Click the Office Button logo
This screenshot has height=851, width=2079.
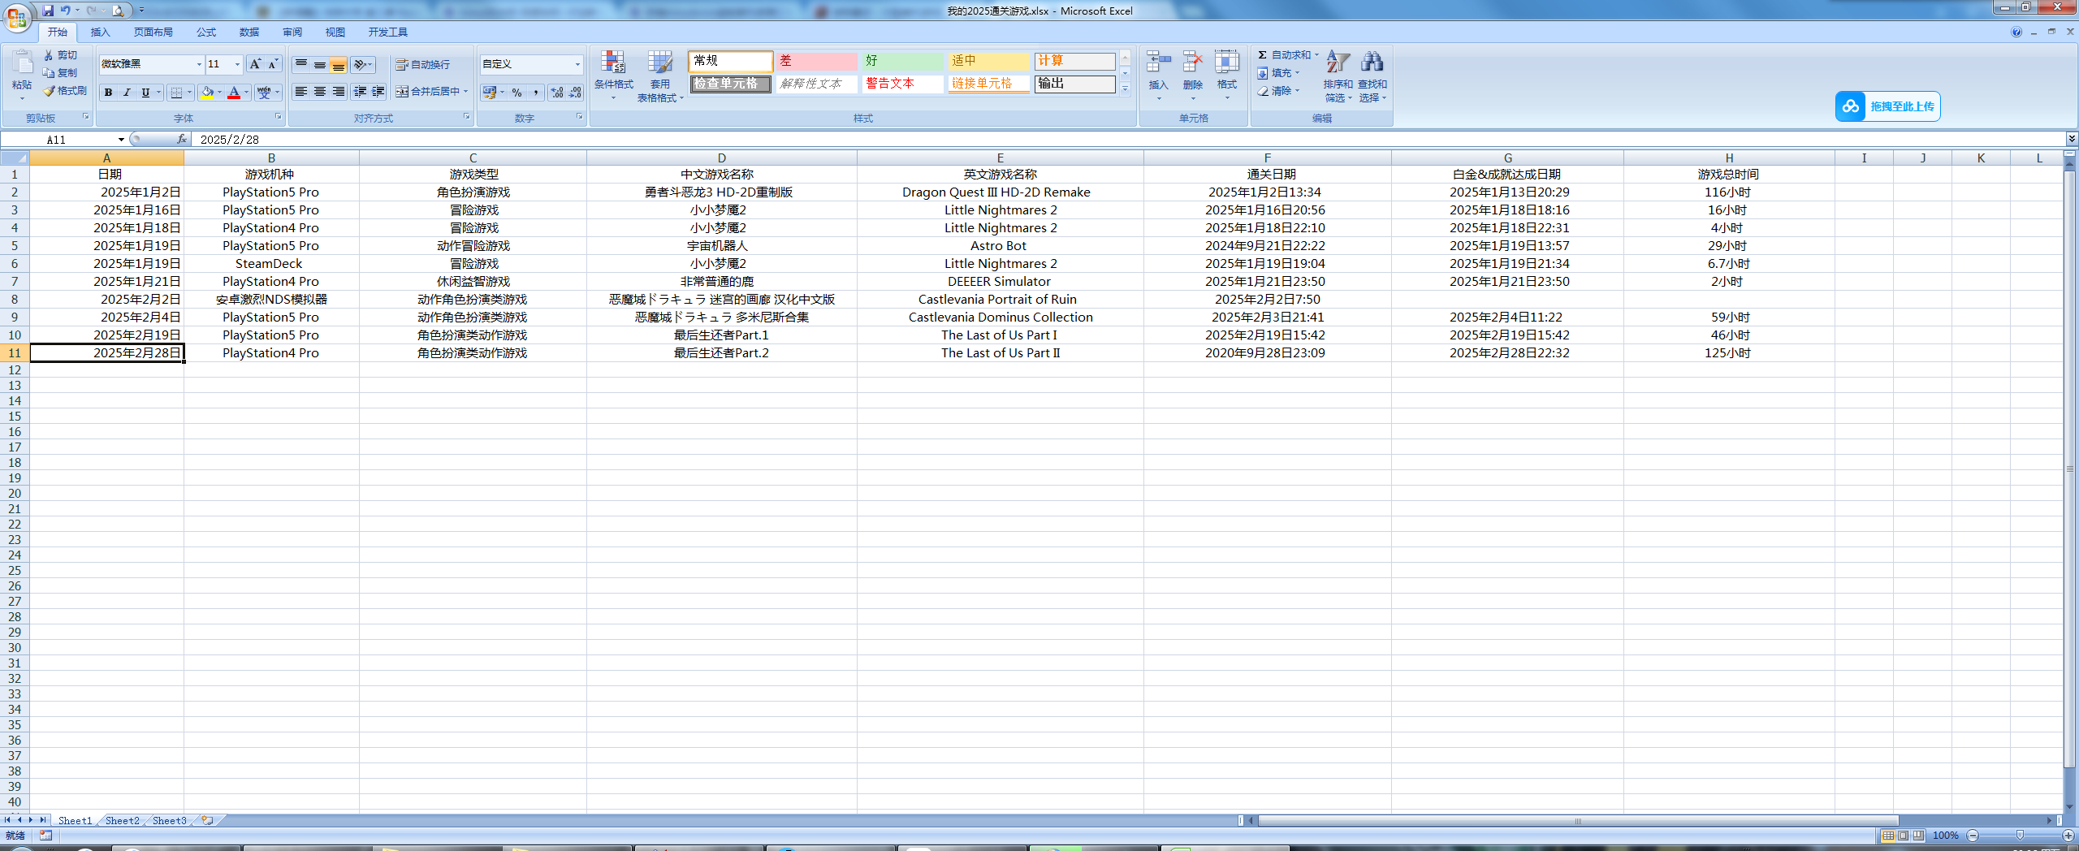click(x=16, y=16)
